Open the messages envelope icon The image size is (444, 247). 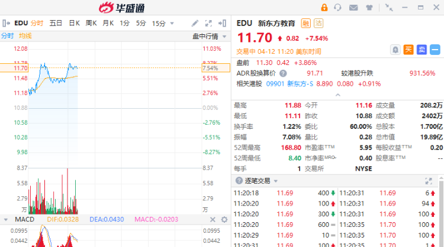[353, 8]
